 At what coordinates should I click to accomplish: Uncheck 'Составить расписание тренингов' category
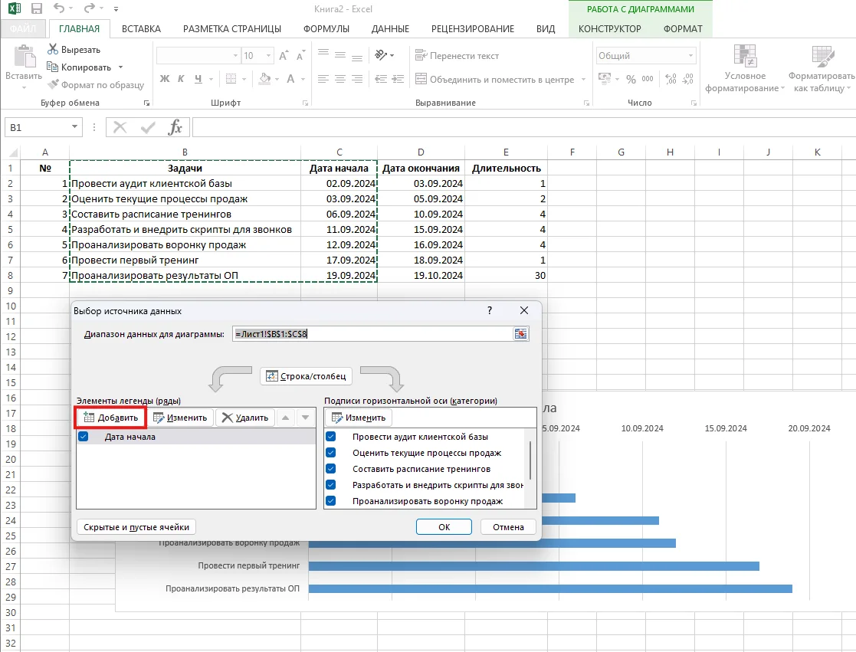pos(331,469)
